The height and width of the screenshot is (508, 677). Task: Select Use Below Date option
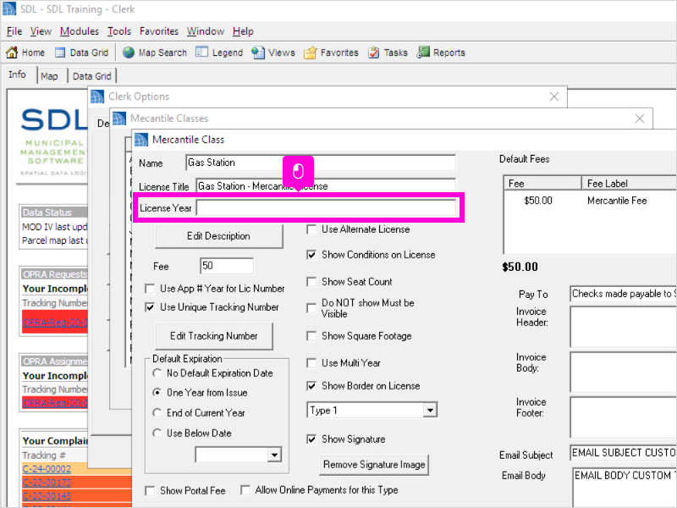coord(157,433)
